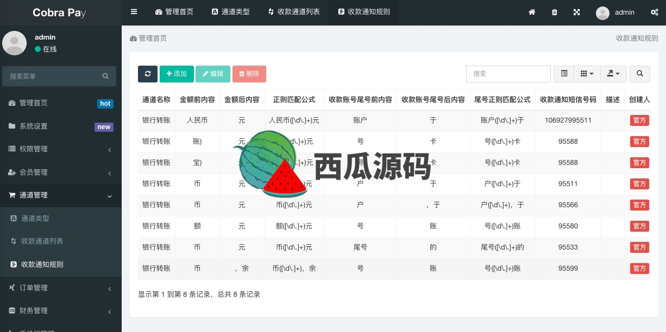This screenshot has height=332, width=666.
Task: Click the 95580 number cell
Action: pyautogui.click(x=568, y=226)
